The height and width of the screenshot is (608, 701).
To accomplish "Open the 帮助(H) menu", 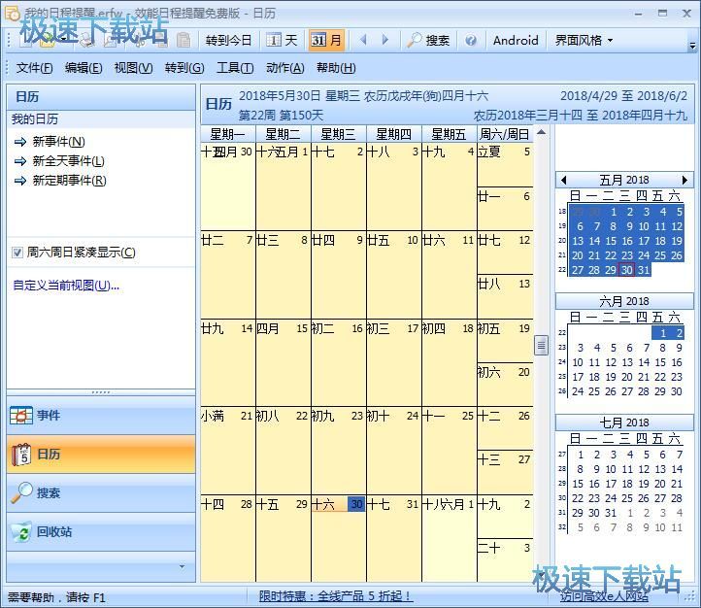I will [336, 68].
